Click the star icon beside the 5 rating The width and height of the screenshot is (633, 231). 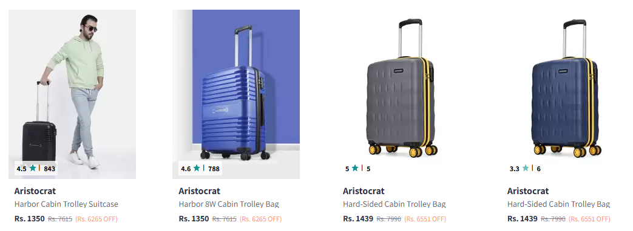[x=355, y=168]
